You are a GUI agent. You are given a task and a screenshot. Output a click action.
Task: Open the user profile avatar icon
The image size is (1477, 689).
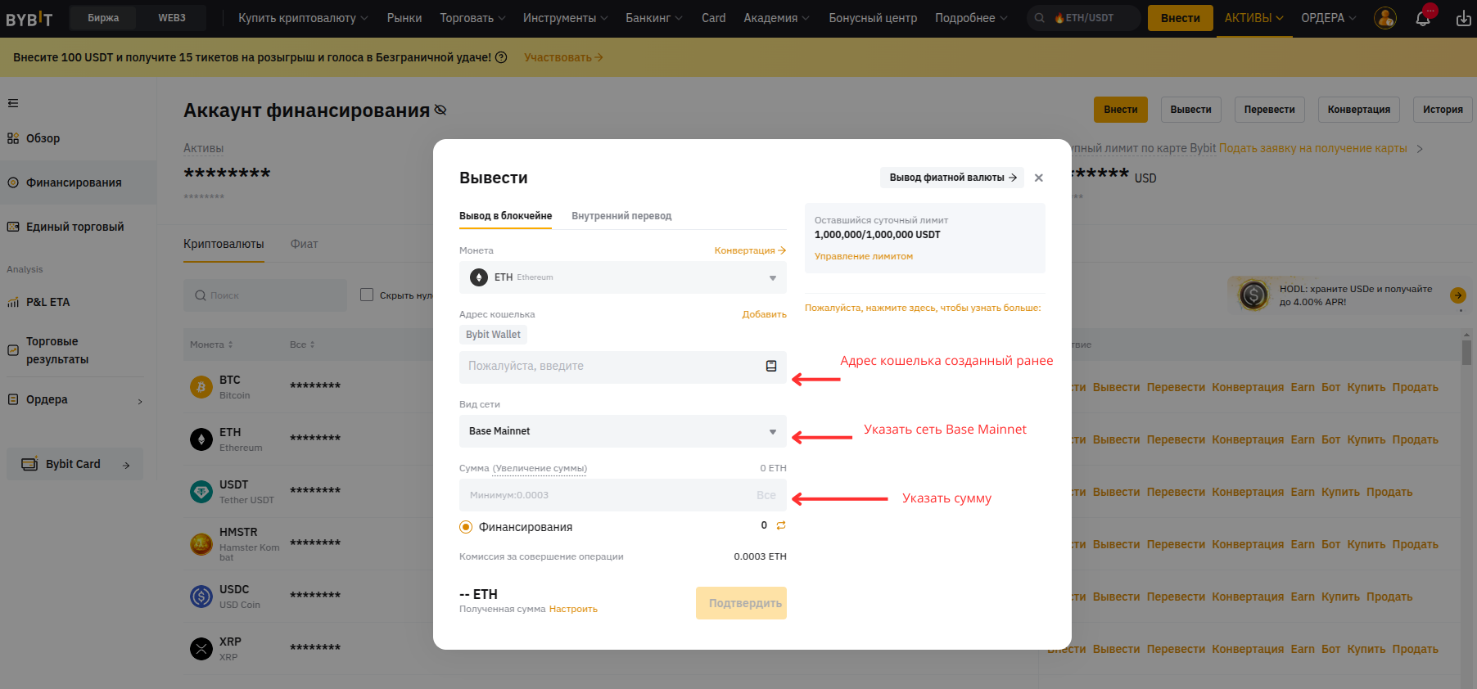click(x=1384, y=17)
